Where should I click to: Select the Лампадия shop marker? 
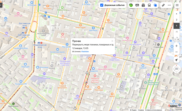(x=25, y=64)
